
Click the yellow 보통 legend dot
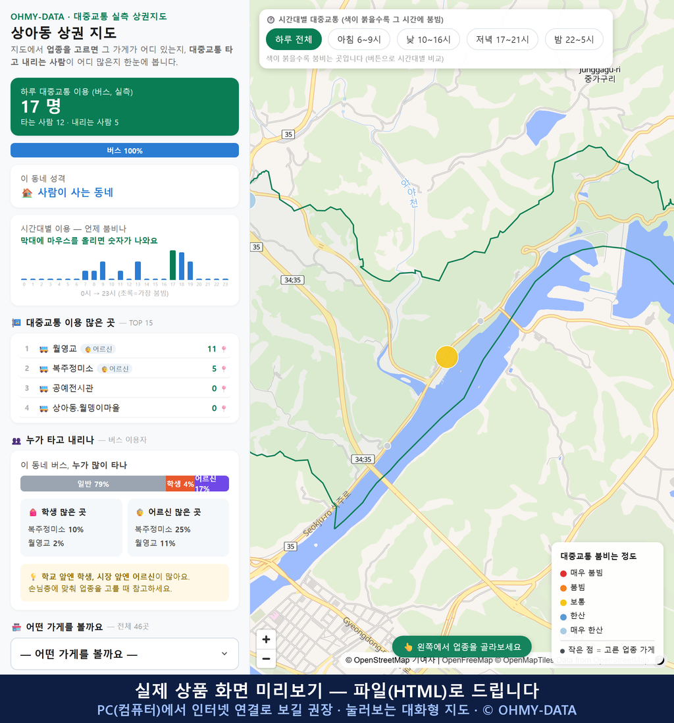pyautogui.click(x=563, y=602)
